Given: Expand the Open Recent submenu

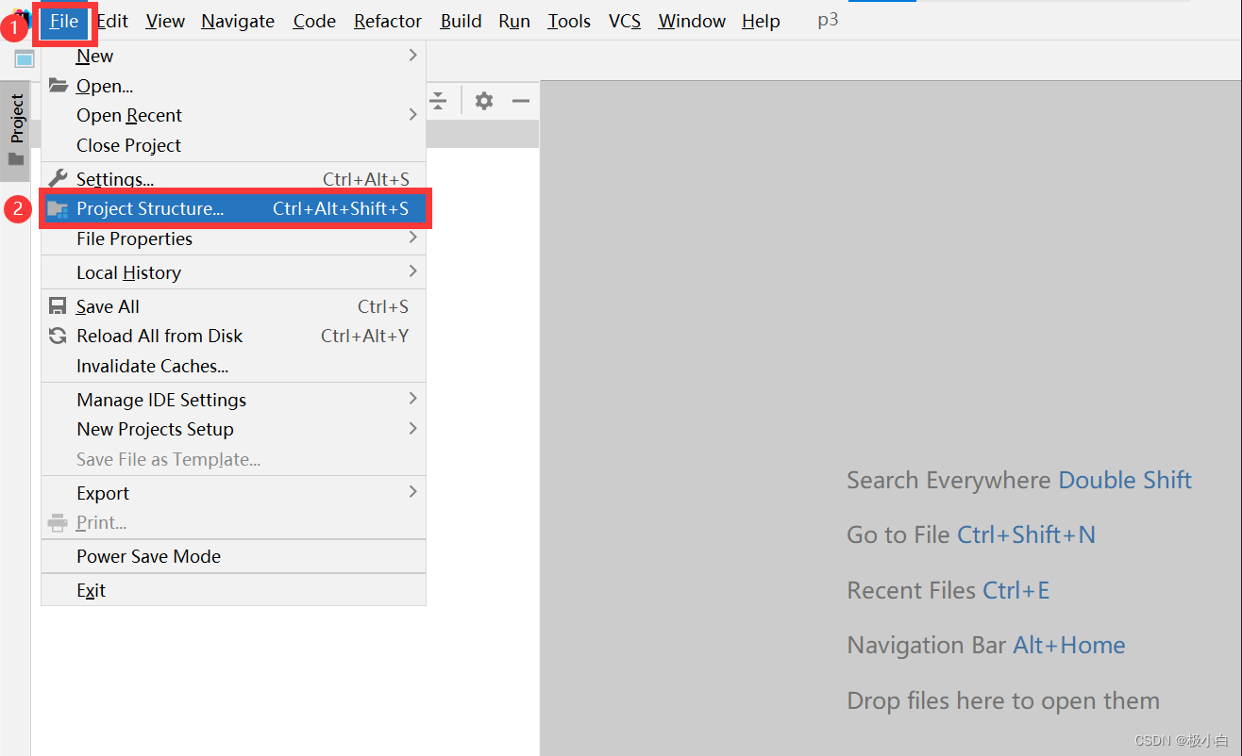Looking at the screenshot, I should [x=233, y=115].
